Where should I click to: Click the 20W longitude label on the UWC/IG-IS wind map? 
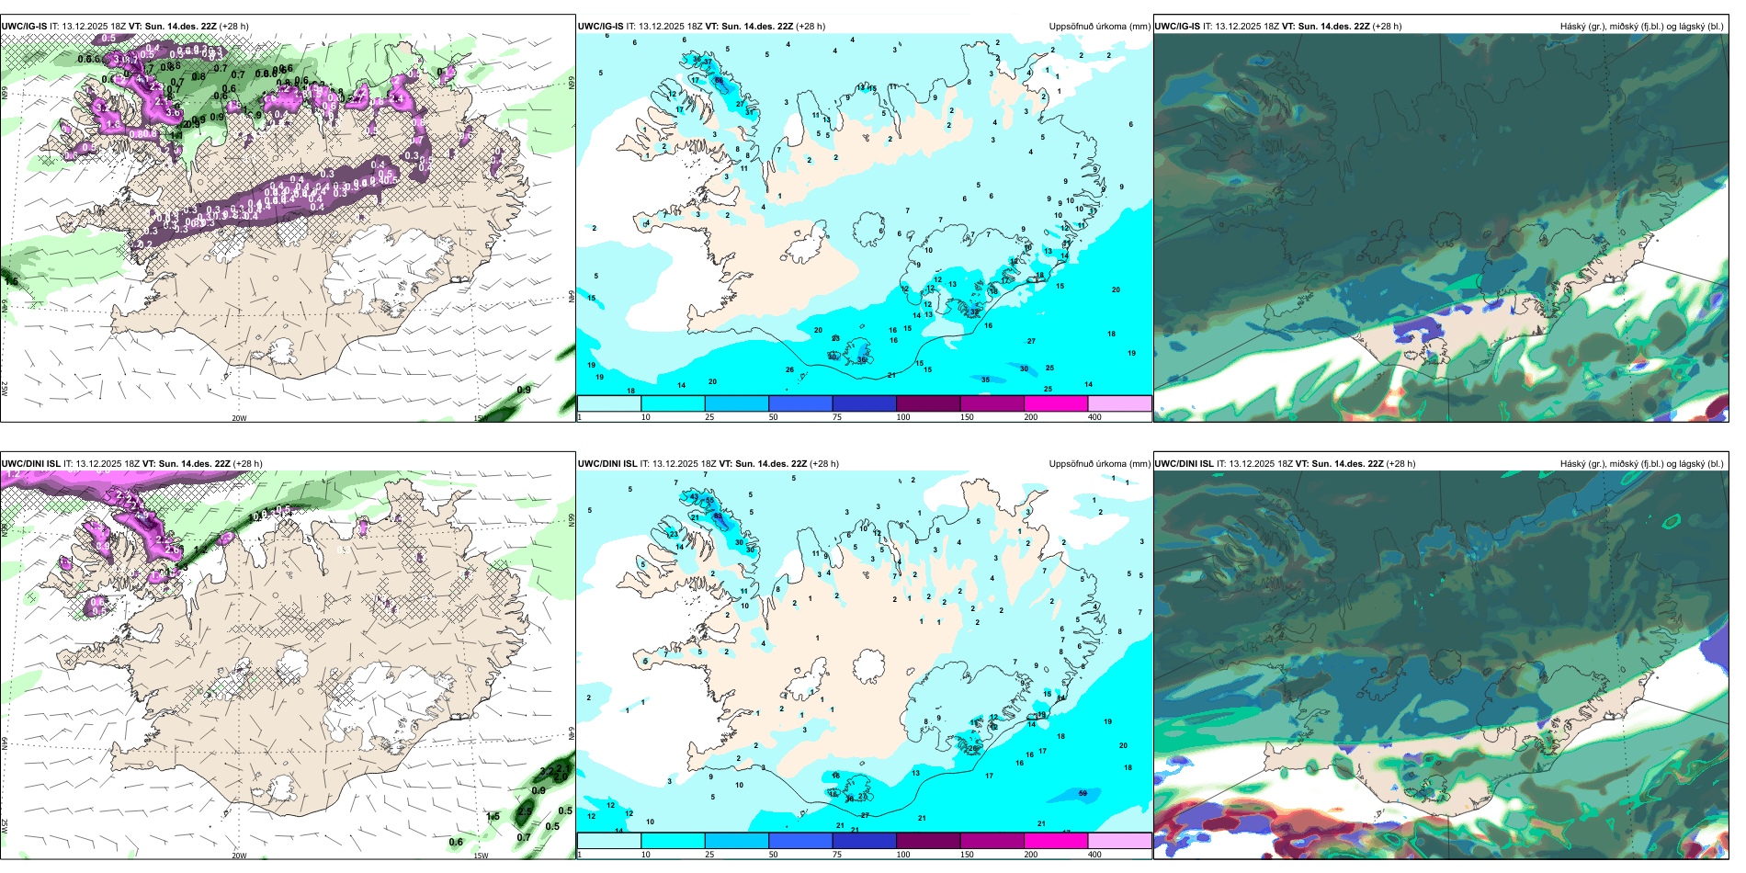pos(239,418)
